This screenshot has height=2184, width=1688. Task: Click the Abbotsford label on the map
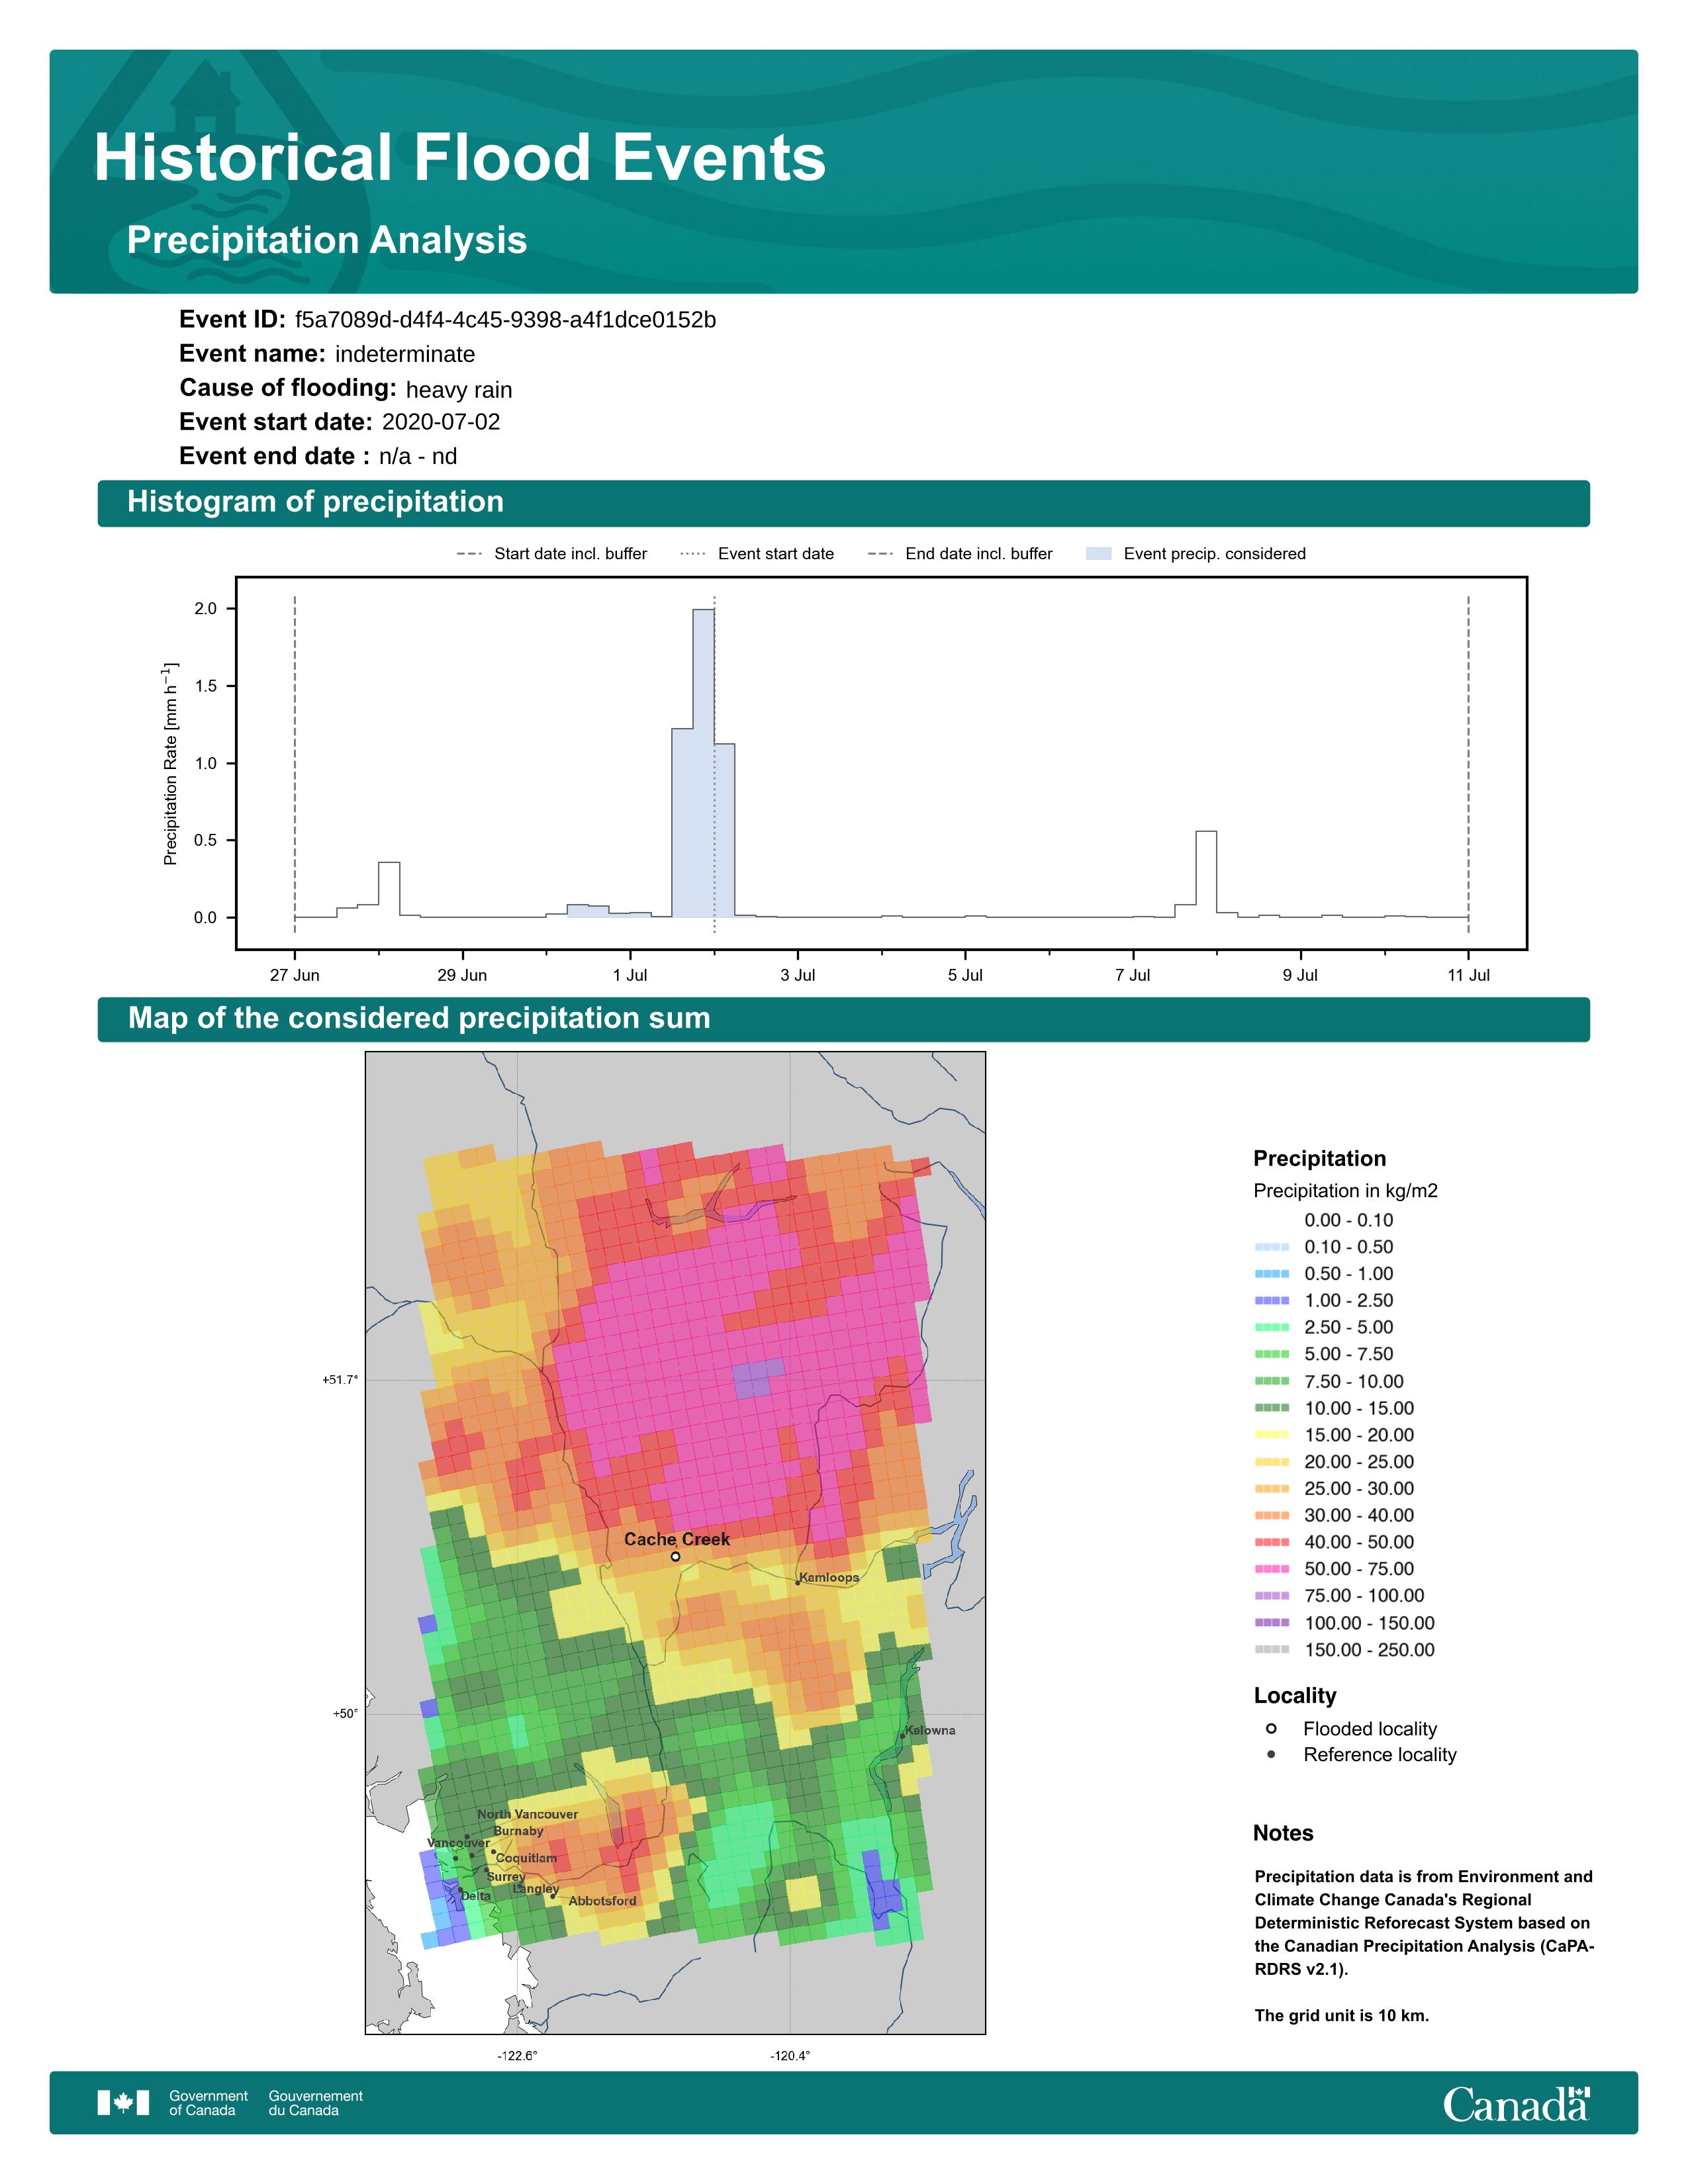pos(602,1901)
